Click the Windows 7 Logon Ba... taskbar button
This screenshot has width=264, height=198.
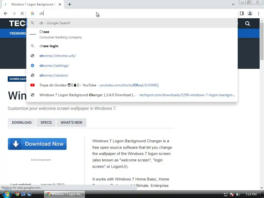pyautogui.click(x=64, y=194)
